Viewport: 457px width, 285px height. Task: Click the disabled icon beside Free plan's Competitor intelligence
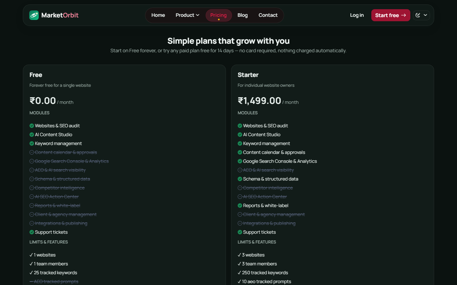pos(32,188)
